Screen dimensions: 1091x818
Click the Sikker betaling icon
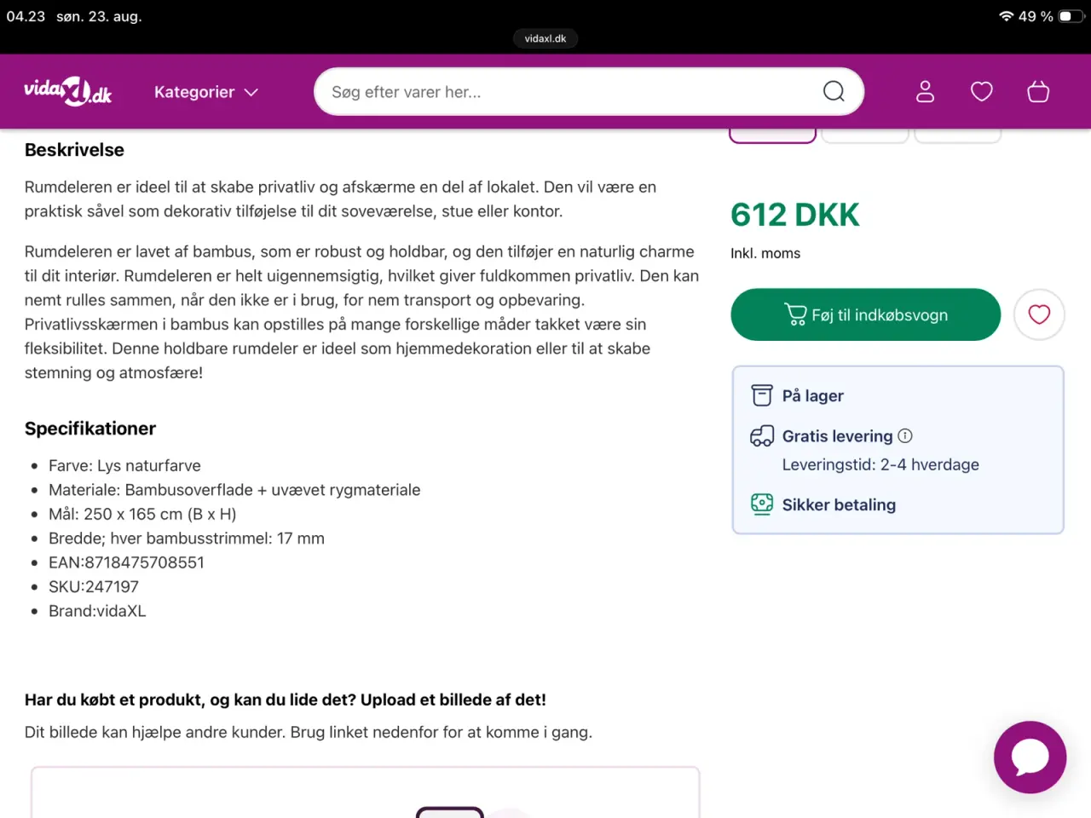point(762,504)
